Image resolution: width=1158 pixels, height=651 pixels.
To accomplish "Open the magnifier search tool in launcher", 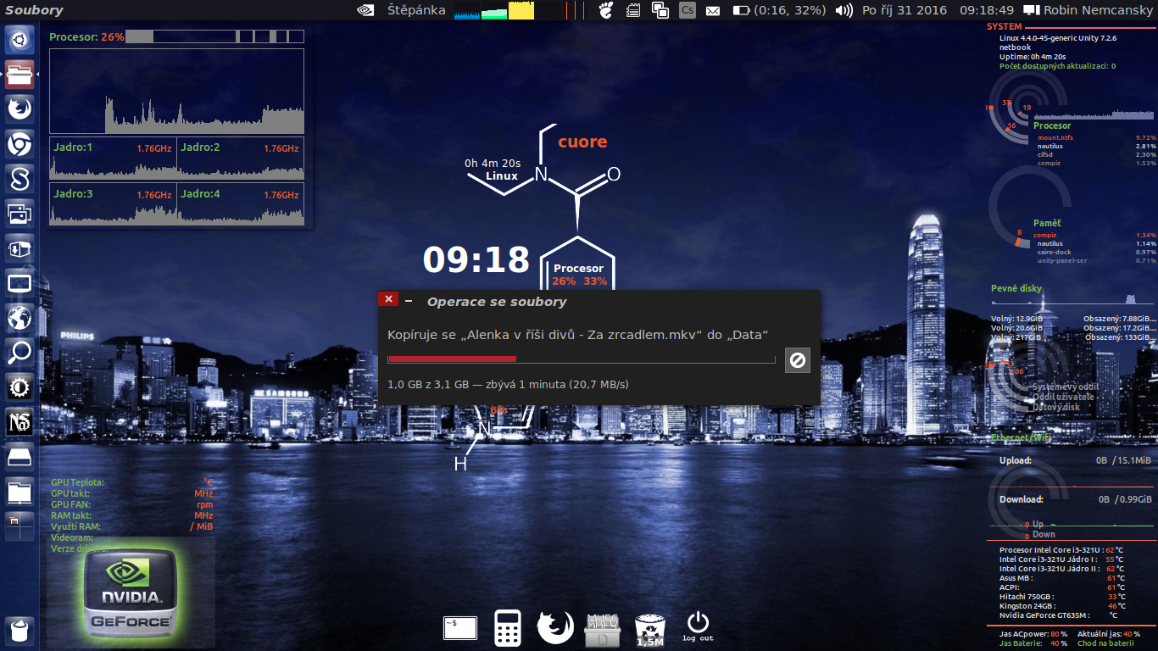I will point(19,352).
